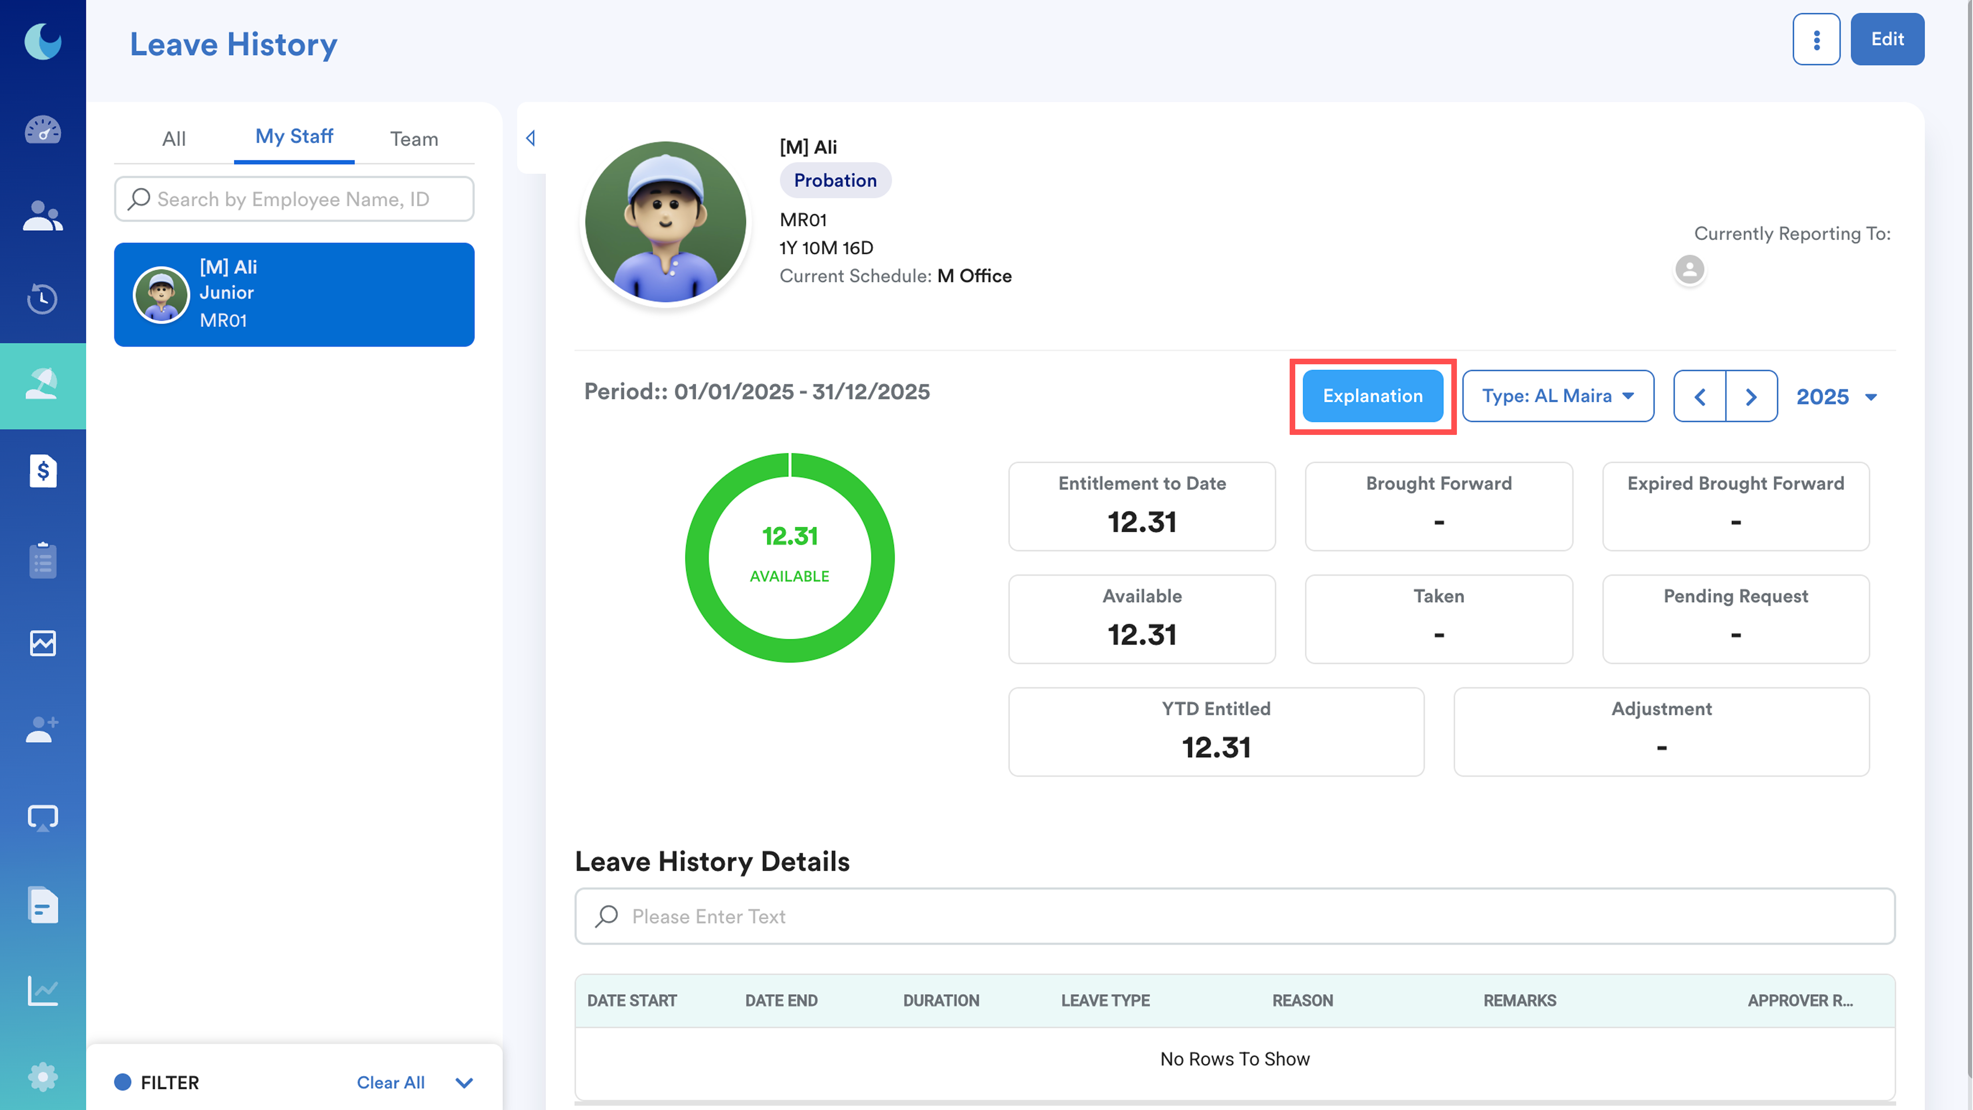1973x1110 pixels.
Task: Open the employees people icon in sidebar
Action: 43,216
